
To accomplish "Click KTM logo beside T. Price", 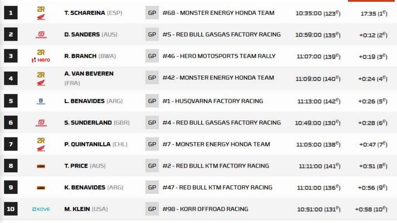I will (41, 166).
